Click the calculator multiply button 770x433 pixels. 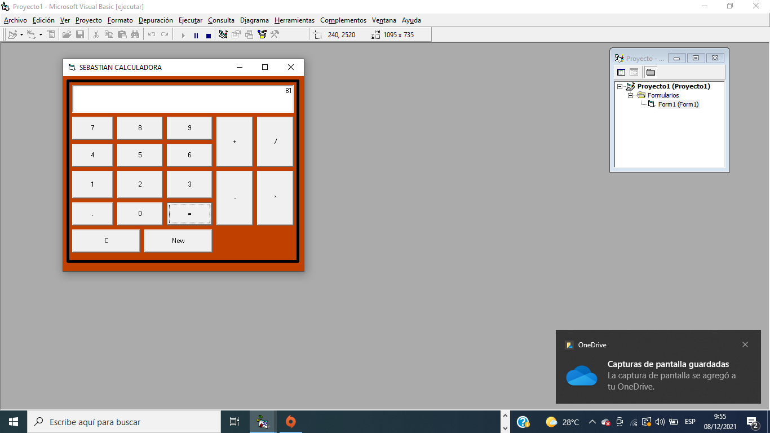tap(275, 198)
